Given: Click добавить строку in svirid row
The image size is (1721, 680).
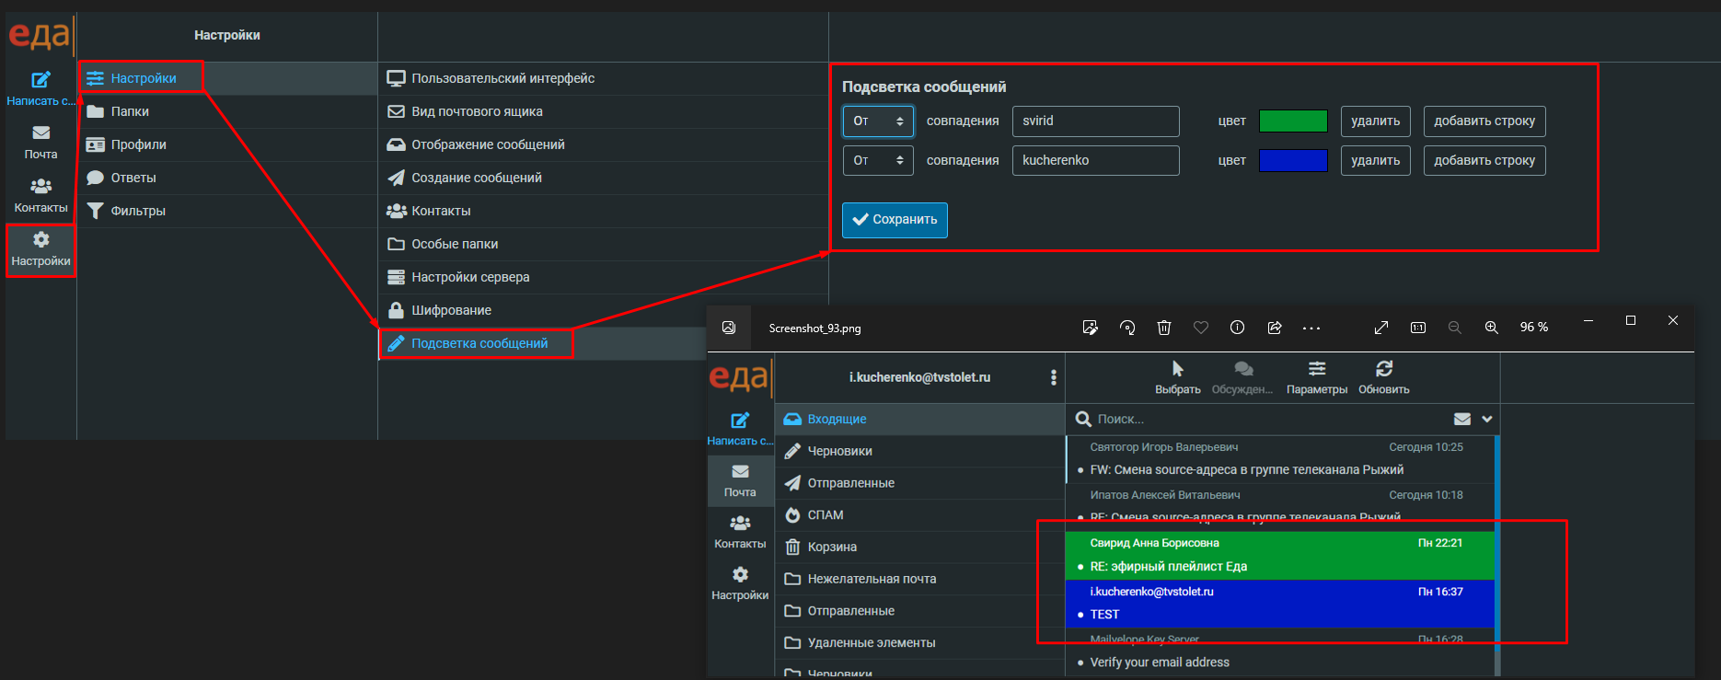Looking at the screenshot, I should (x=1484, y=121).
